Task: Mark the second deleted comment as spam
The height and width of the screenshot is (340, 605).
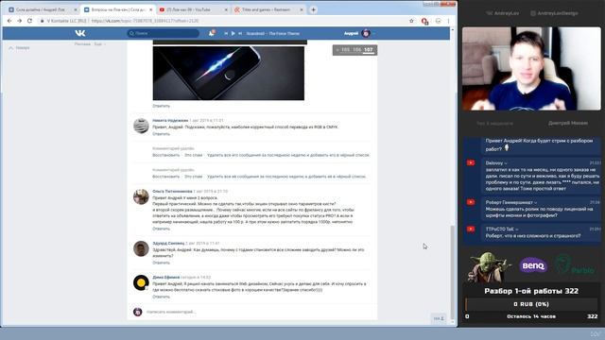Action: (x=193, y=177)
